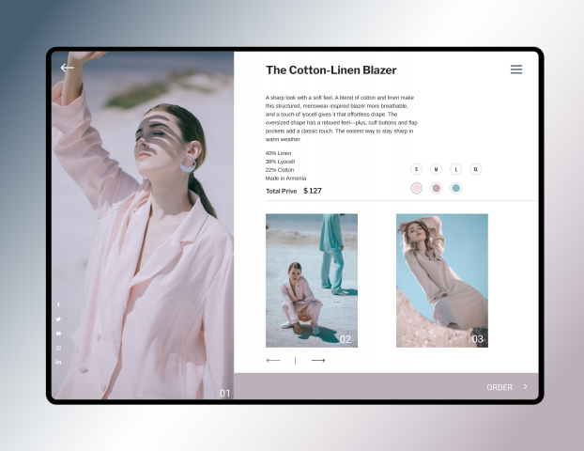Open the LinkedIn social link

point(58,362)
